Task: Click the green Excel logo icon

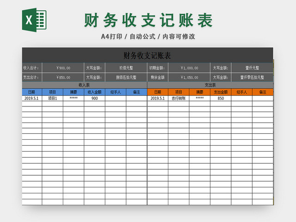Action: [34, 20]
